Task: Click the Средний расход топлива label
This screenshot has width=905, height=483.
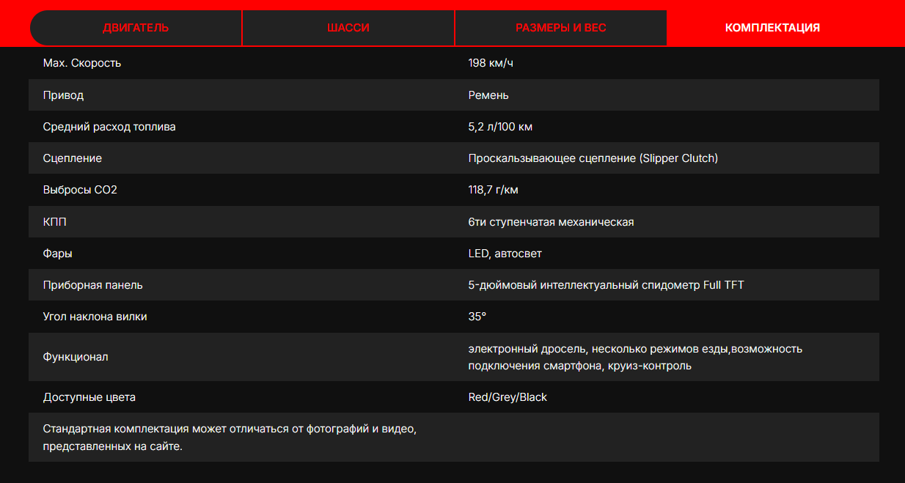Action: click(109, 127)
